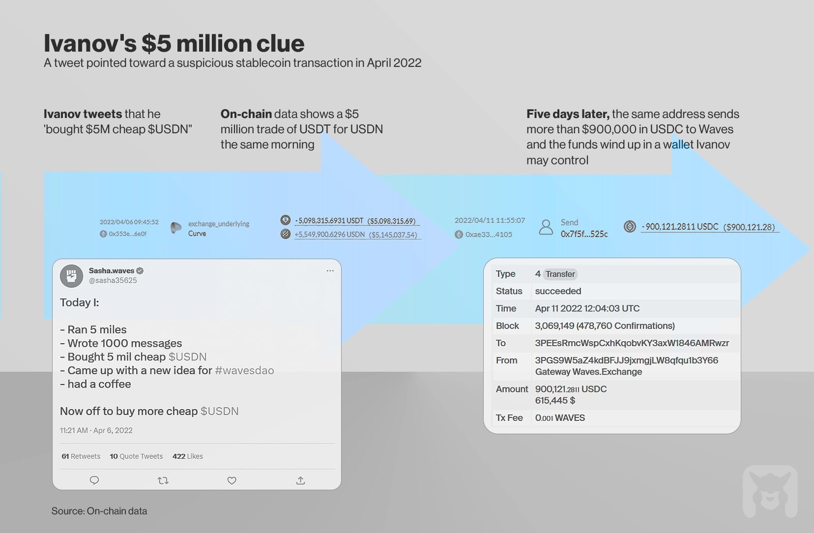This screenshot has height=533, width=814.
Task: Click the mascot logo in bottom right corner
Action: [771, 491]
